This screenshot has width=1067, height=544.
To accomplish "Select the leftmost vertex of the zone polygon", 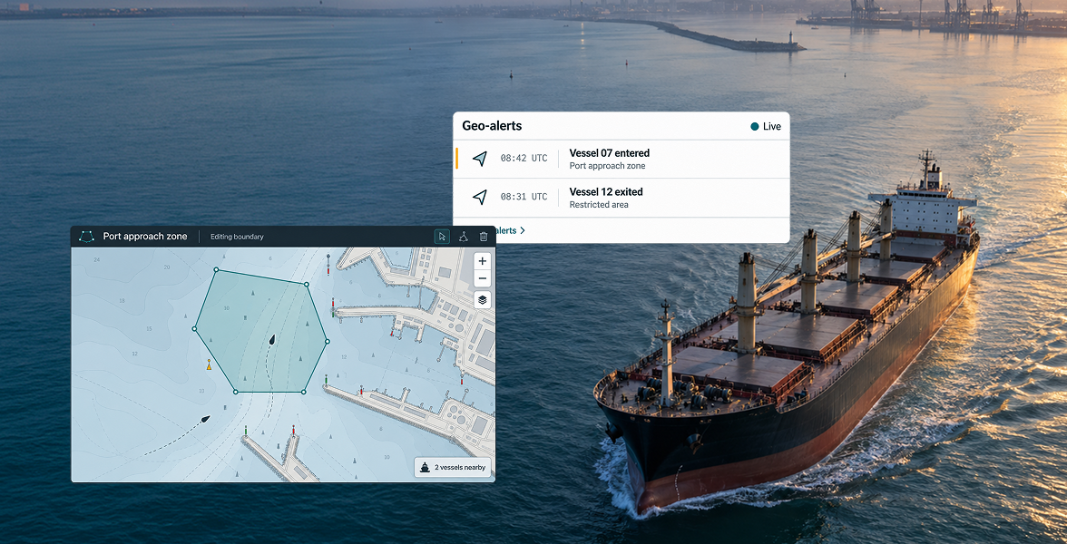I will coord(194,329).
